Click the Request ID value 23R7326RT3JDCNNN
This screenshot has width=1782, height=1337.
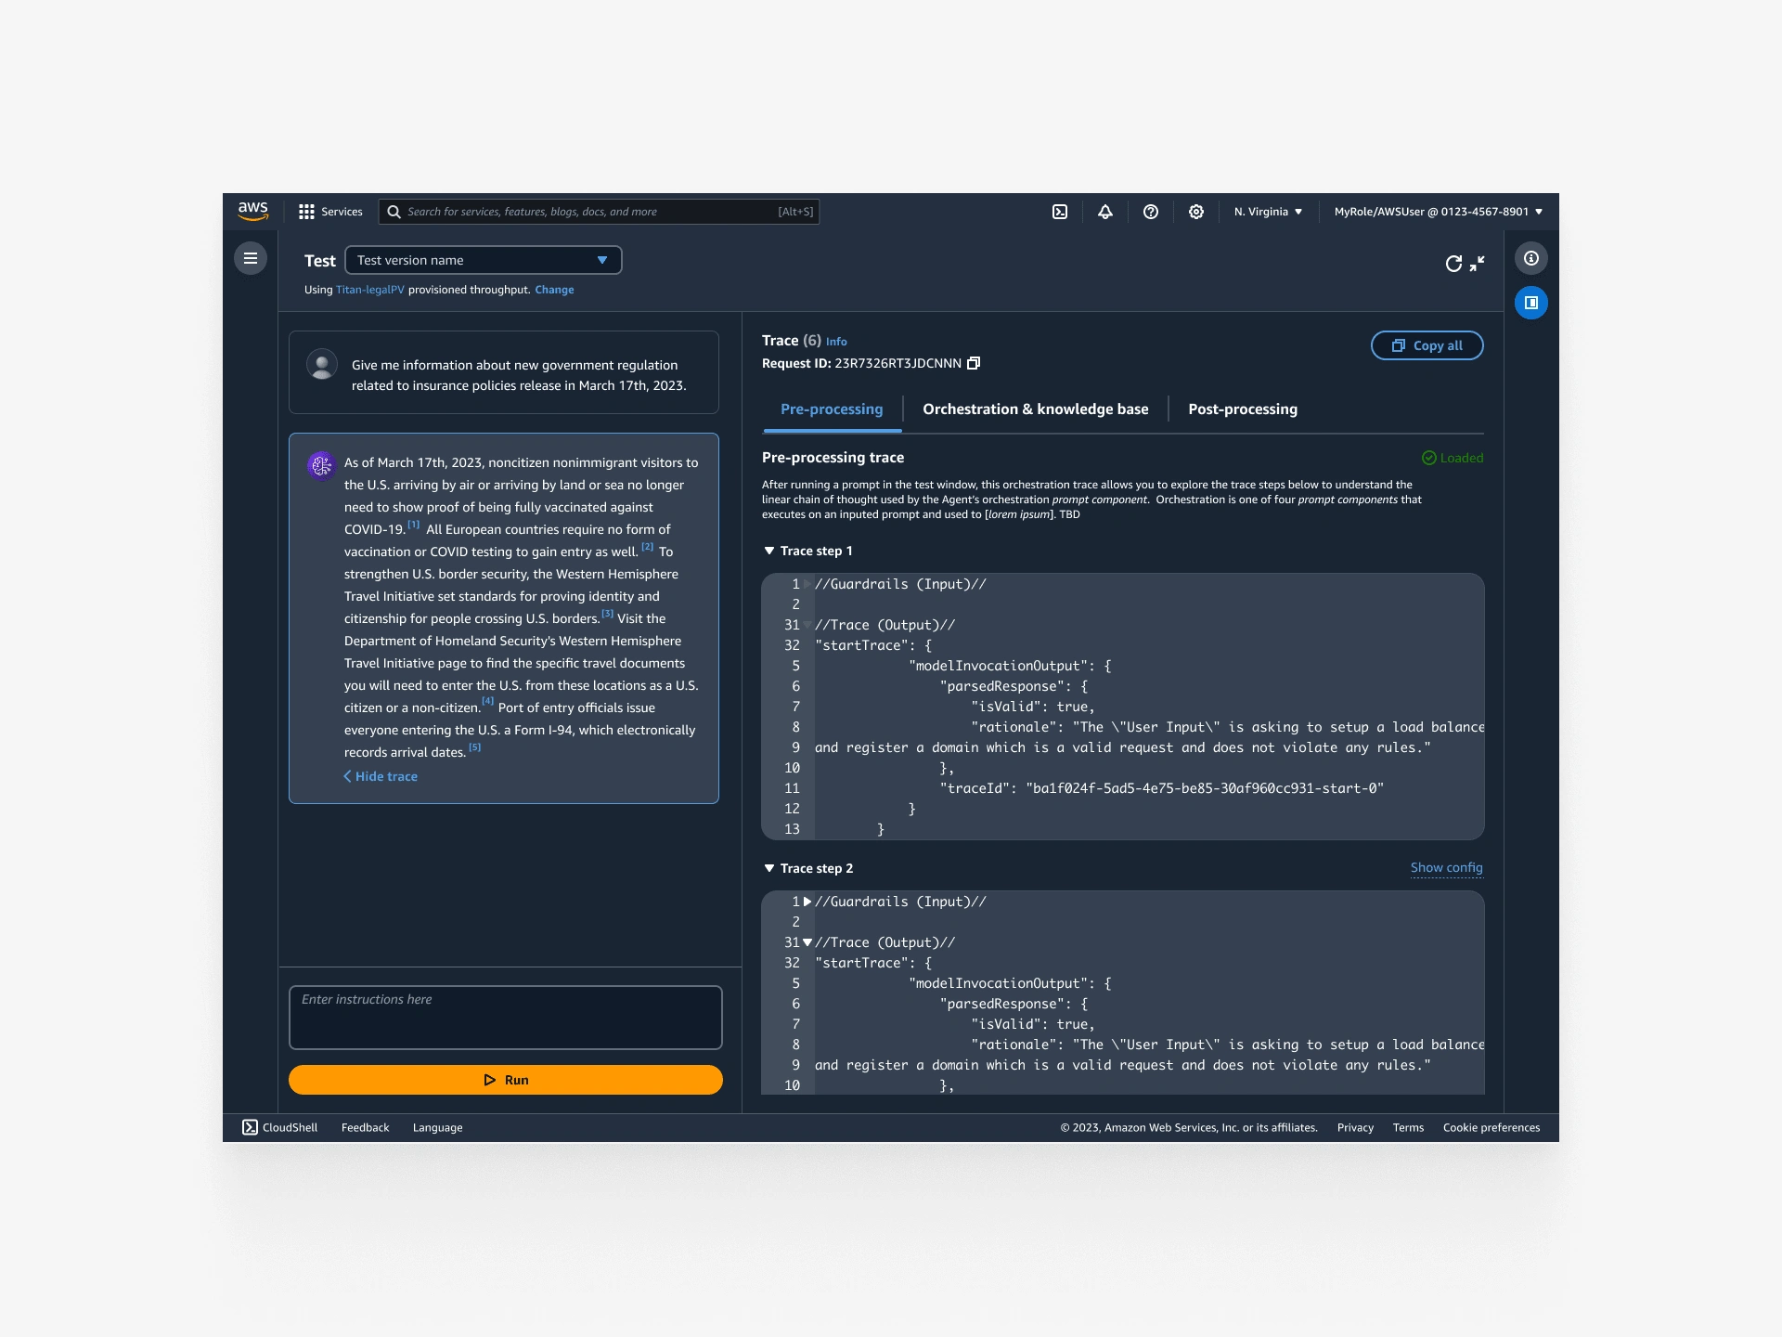[897, 363]
